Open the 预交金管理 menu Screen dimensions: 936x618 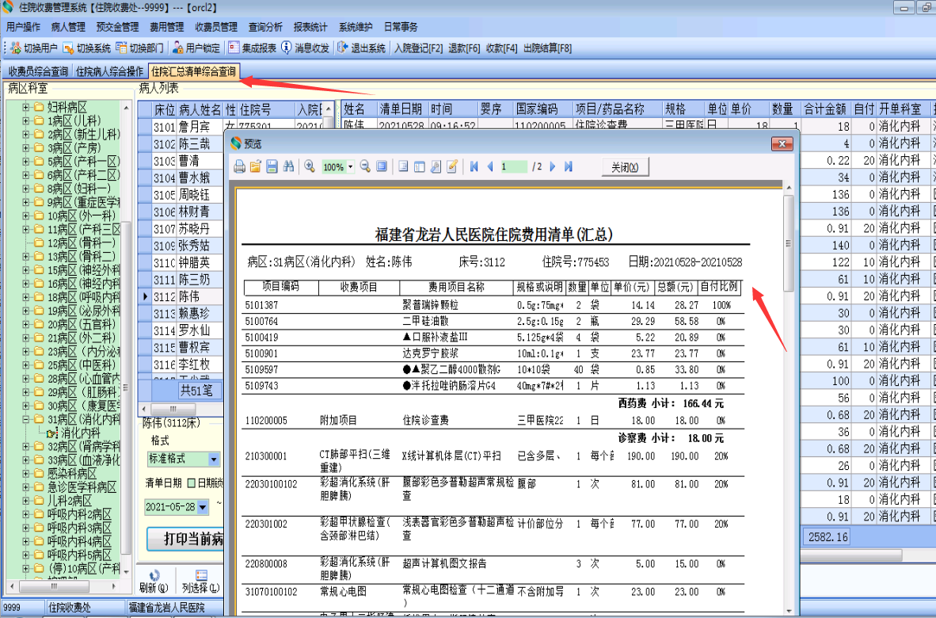(117, 27)
